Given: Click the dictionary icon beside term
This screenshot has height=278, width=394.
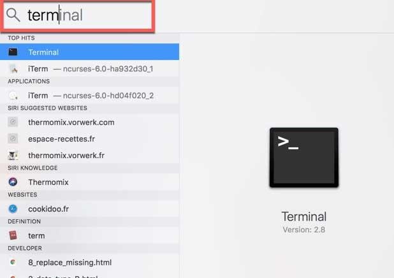Looking at the screenshot, I should click(13, 235).
